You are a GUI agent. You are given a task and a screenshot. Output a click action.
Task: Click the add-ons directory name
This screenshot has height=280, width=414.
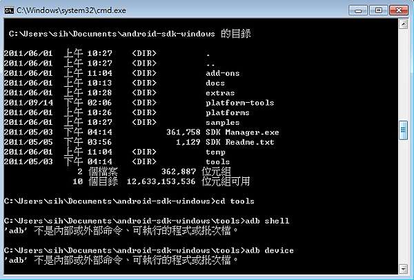pyautogui.click(x=223, y=73)
